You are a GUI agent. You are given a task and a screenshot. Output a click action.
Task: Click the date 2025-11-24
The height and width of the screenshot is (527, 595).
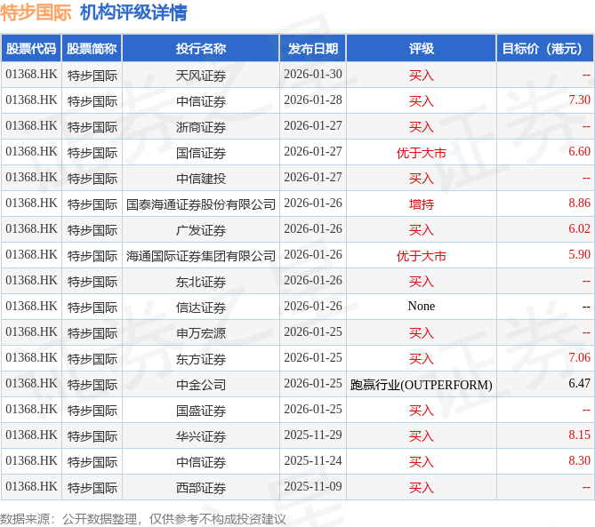click(313, 461)
